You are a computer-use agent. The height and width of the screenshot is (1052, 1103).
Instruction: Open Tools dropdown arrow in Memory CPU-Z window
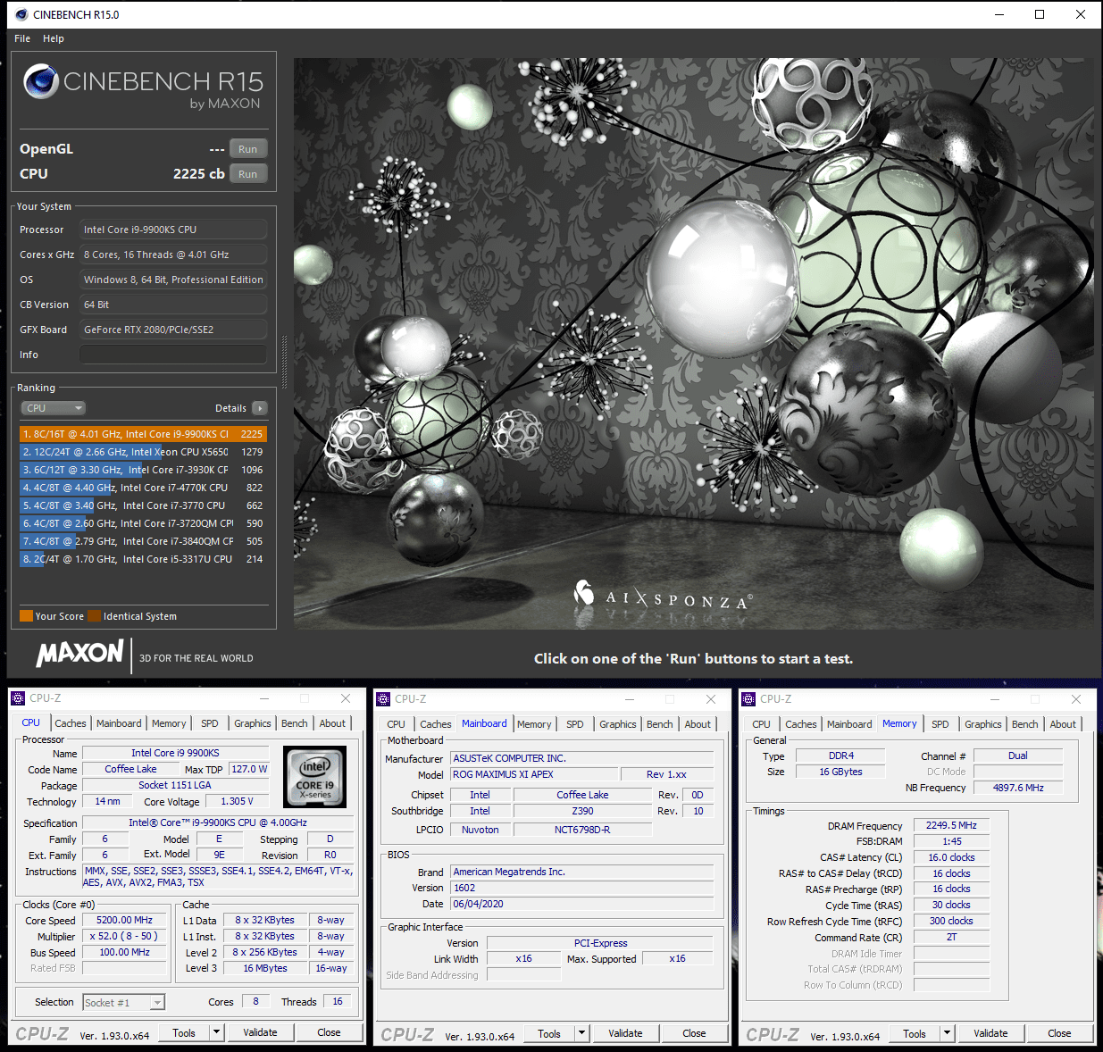(947, 1033)
